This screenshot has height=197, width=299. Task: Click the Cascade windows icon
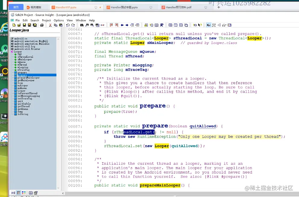186,25
